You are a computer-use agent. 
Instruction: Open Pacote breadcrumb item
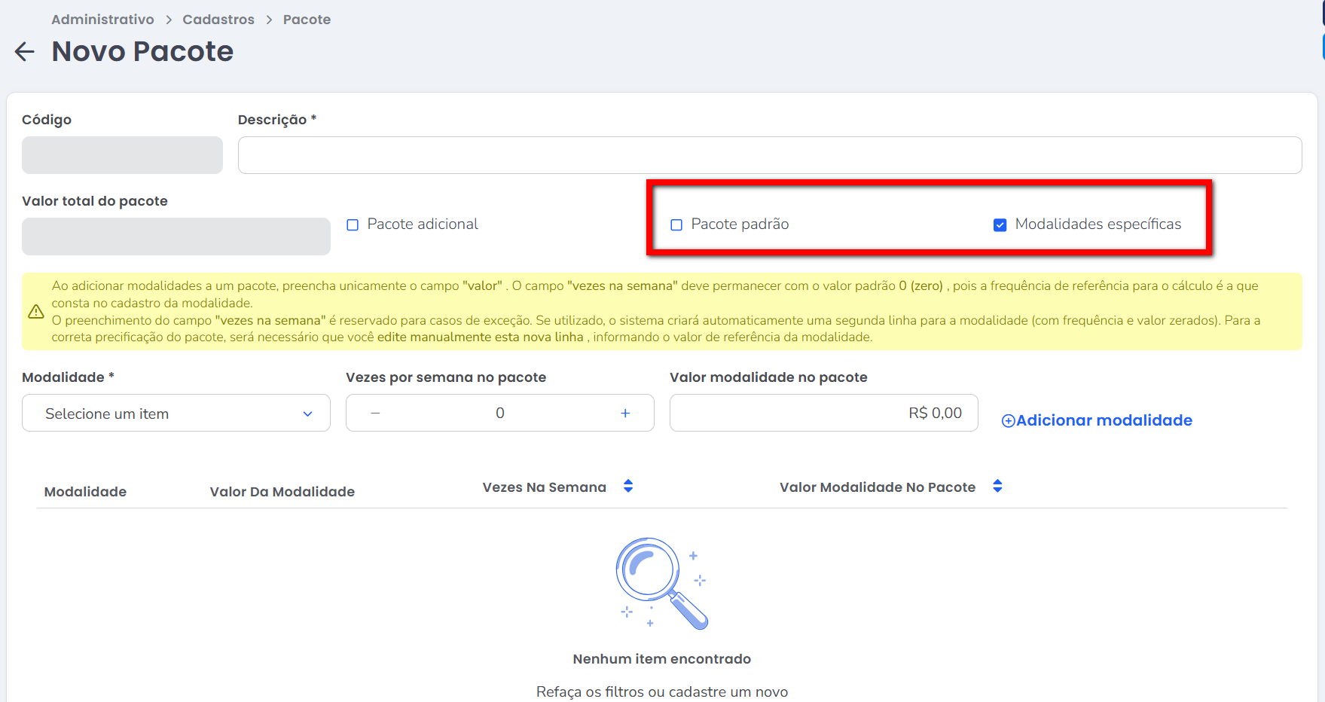[x=307, y=20]
